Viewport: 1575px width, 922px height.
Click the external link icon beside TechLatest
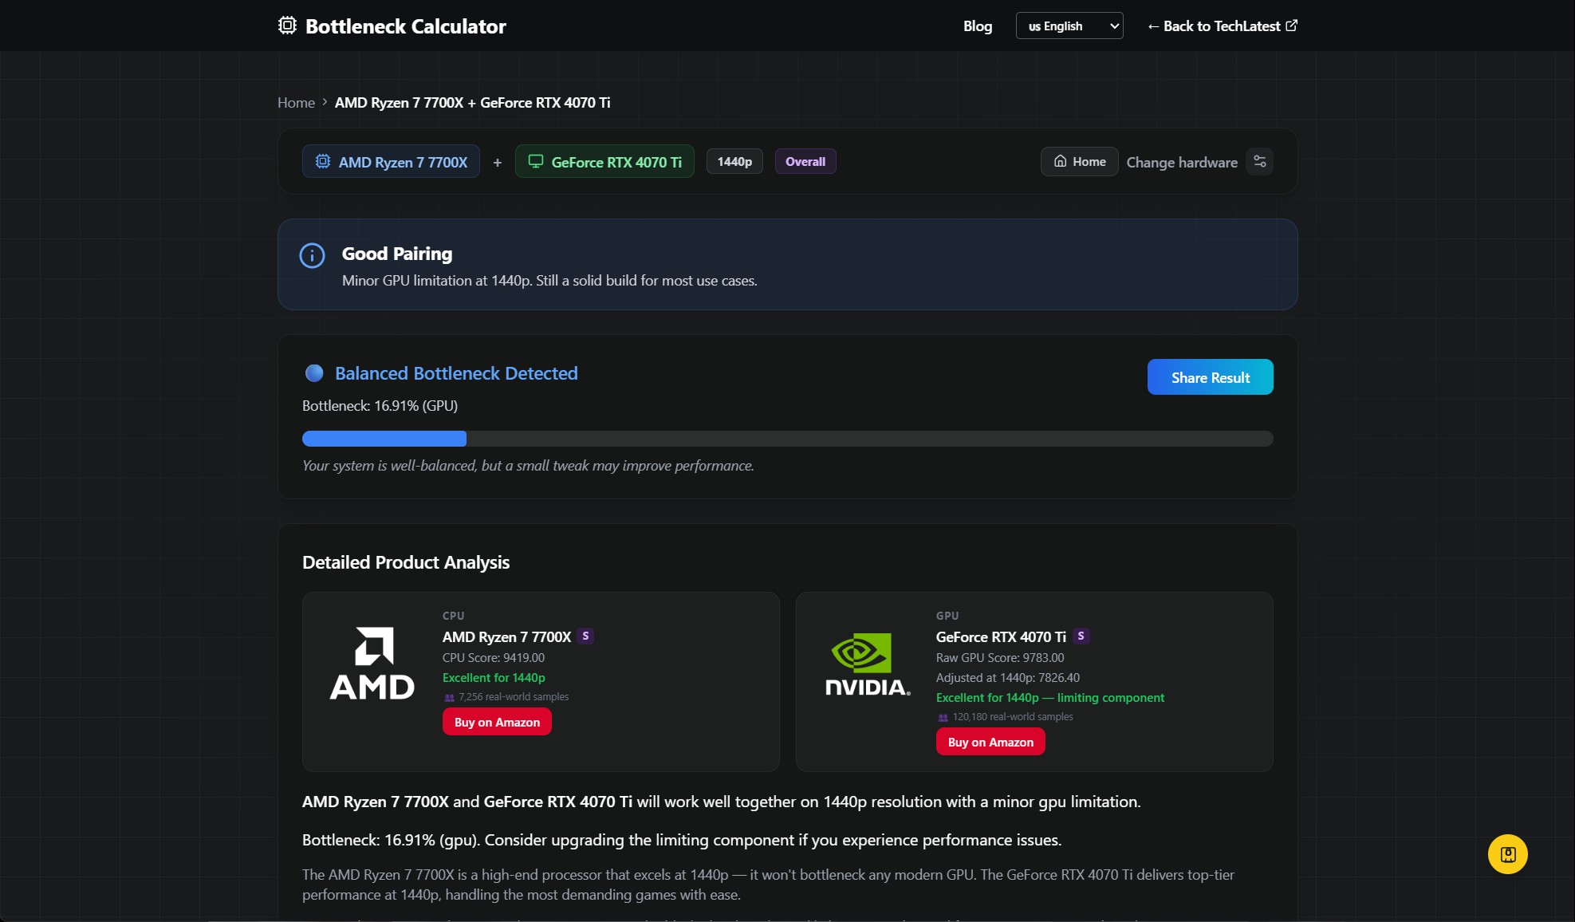[x=1292, y=26]
